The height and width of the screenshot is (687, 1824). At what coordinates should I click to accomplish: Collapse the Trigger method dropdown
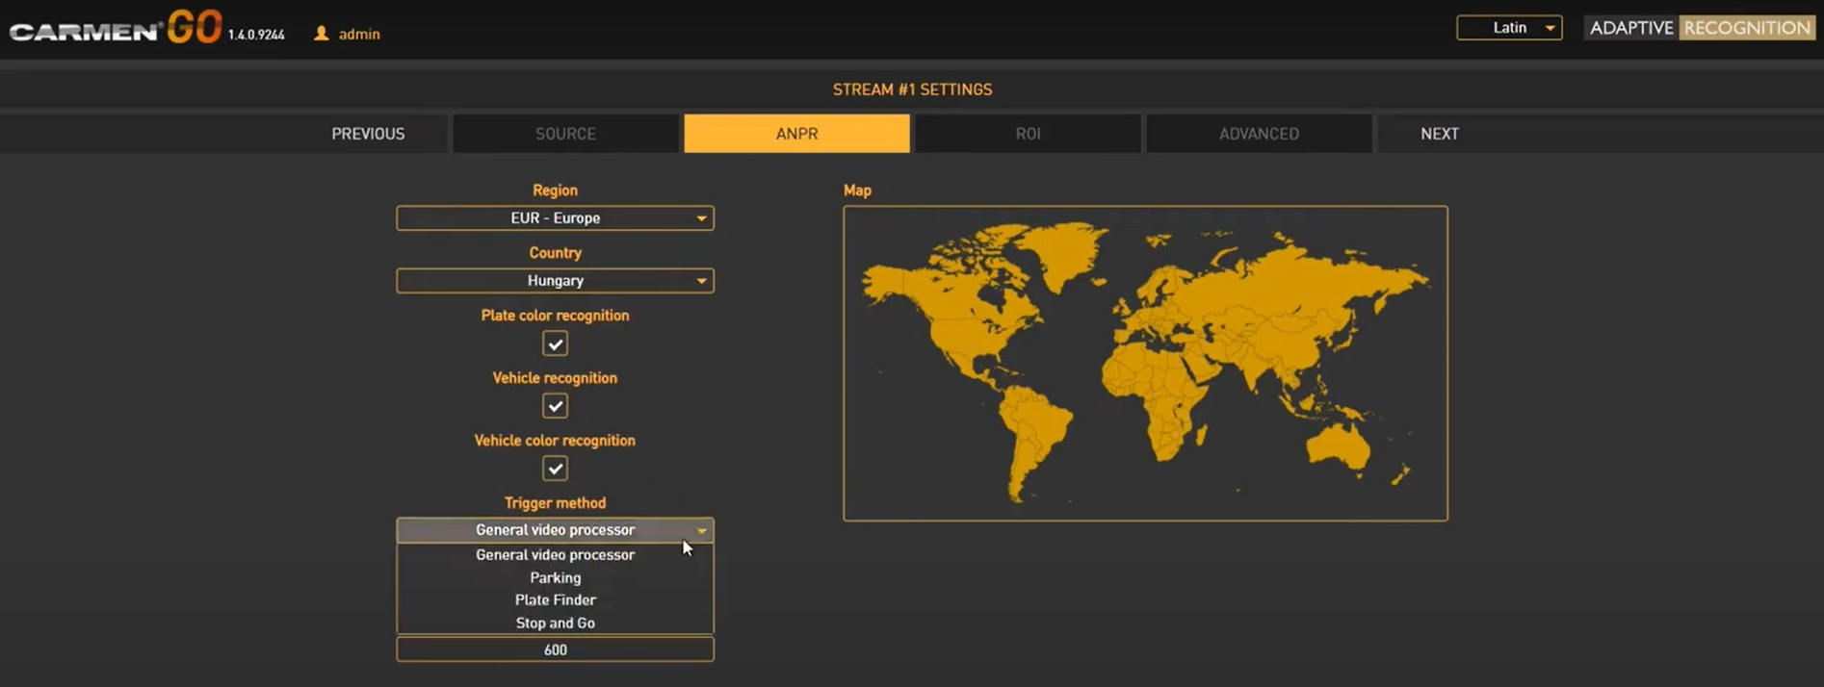coord(555,530)
